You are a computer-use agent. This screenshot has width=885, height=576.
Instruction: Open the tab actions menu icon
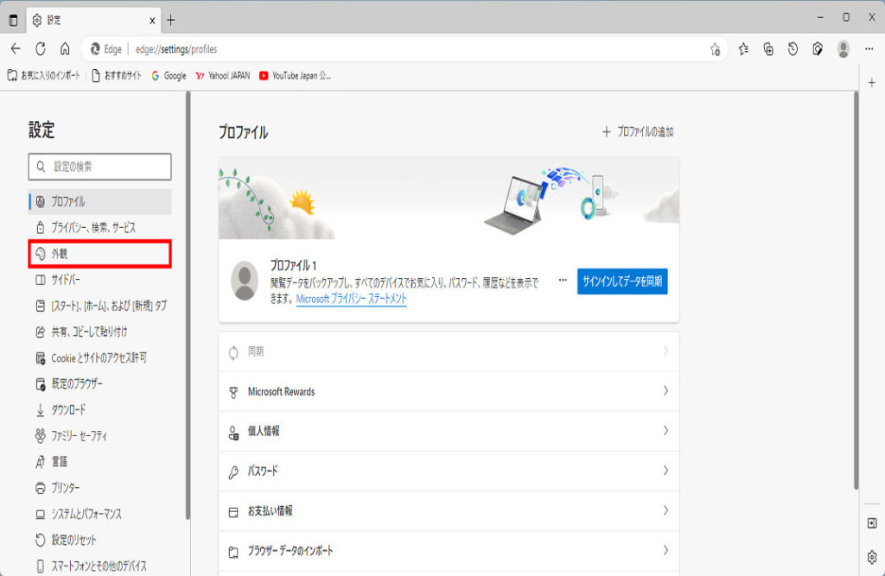click(x=13, y=20)
